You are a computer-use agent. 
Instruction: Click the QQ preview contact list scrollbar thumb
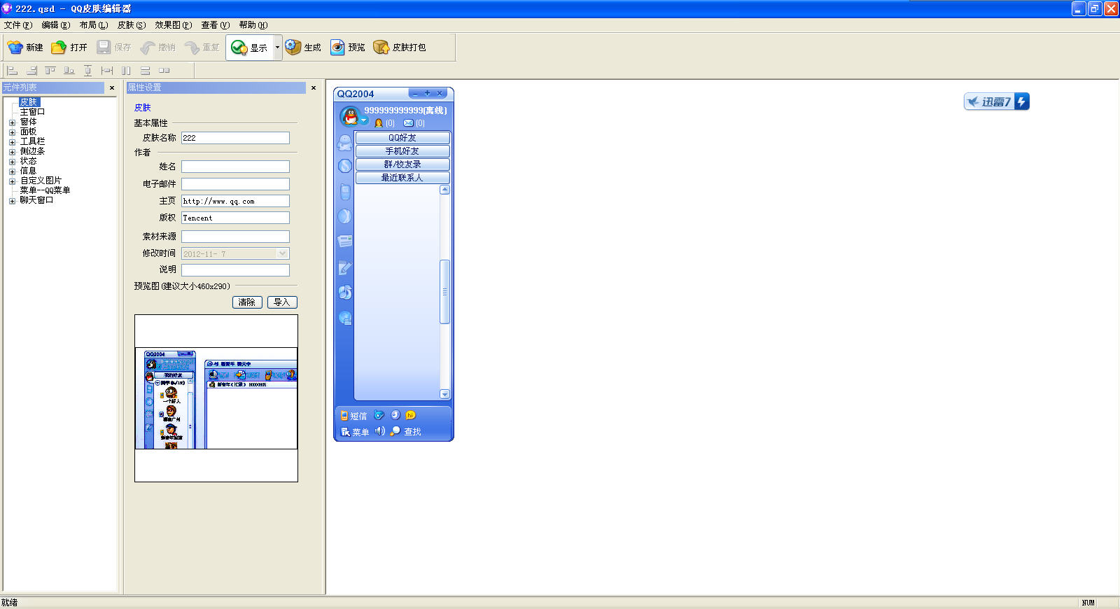444,292
